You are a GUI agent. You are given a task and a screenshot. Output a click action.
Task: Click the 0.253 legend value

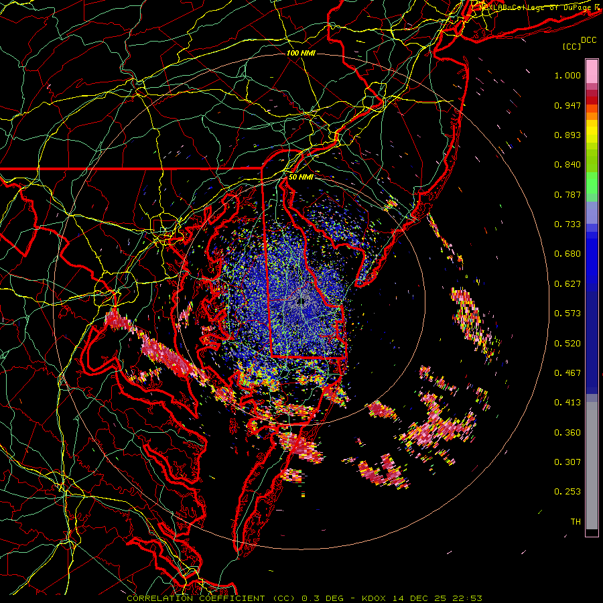point(567,492)
